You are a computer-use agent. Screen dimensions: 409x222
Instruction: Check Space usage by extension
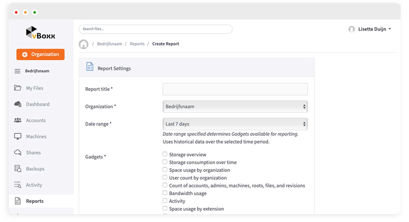[165, 208]
